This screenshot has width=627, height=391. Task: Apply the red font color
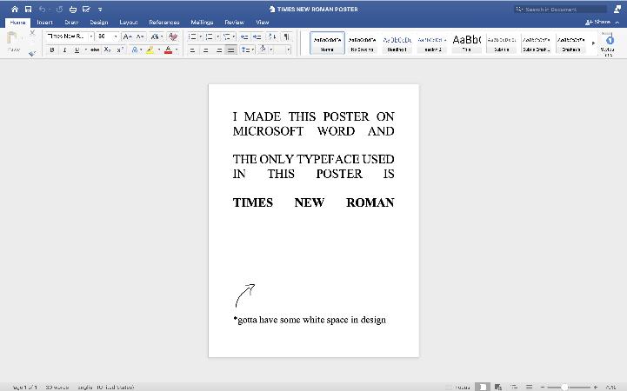[x=169, y=50]
